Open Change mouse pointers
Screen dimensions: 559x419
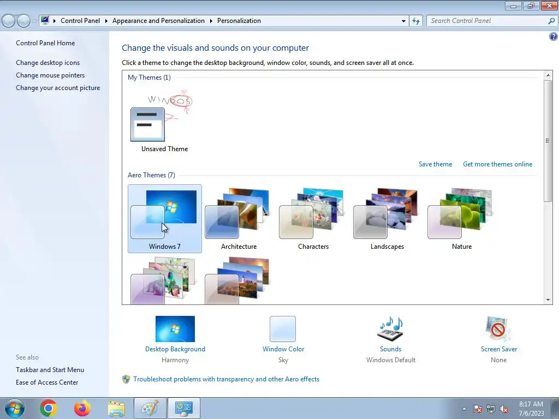pos(50,75)
